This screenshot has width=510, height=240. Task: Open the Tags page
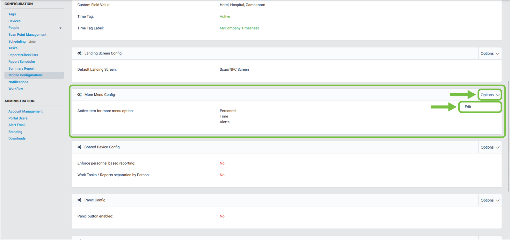click(x=12, y=14)
